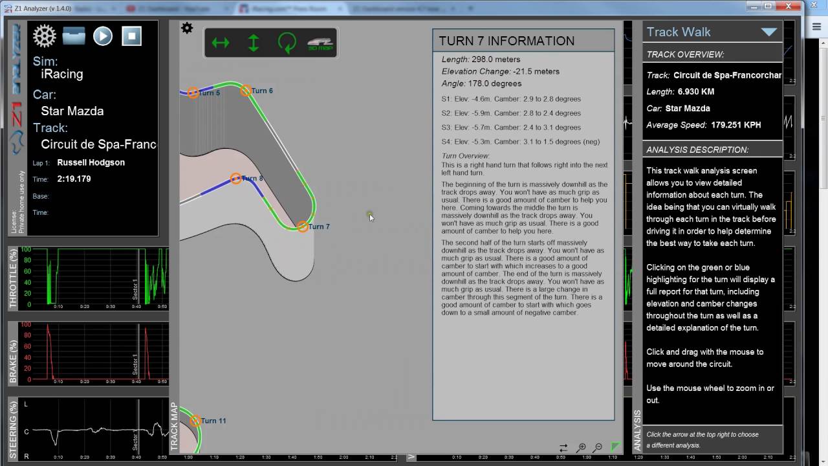Click the STEERING (%) trace graph
This screenshot has height=466, width=828.
point(94,430)
